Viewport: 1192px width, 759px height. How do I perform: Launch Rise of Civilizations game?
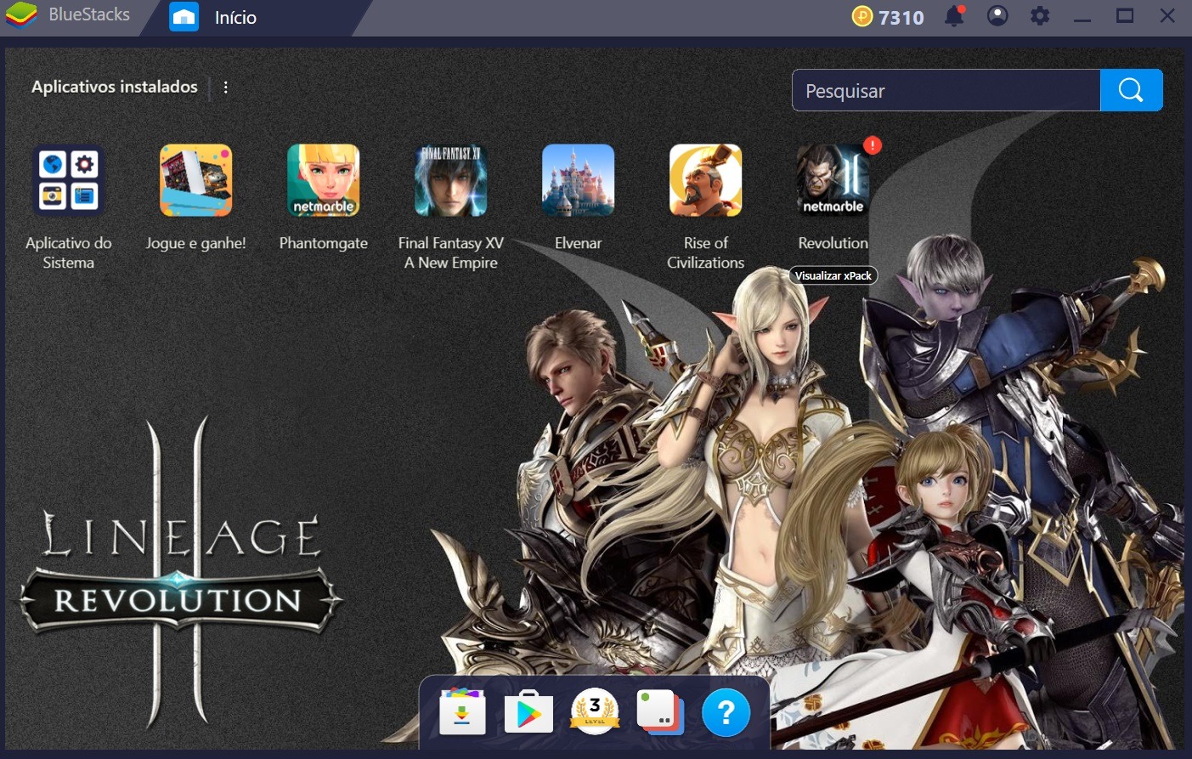coord(706,180)
